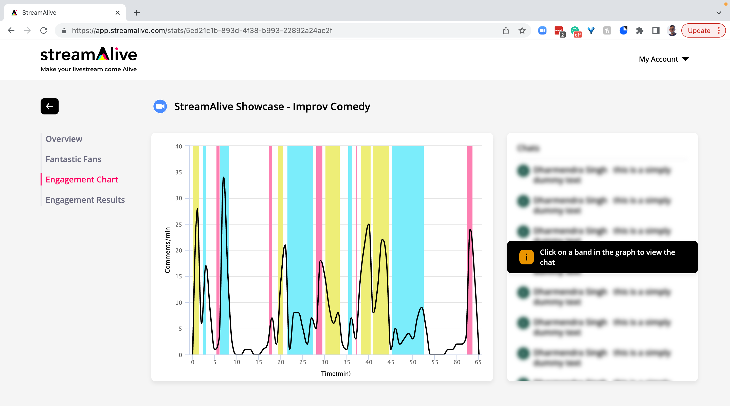Open the Chrome profile avatar
The height and width of the screenshot is (406, 730).
click(x=672, y=30)
